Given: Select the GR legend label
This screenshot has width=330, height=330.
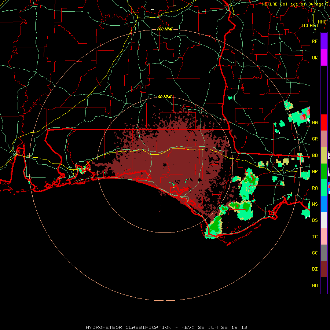Looking at the screenshot, I should coord(315,139).
